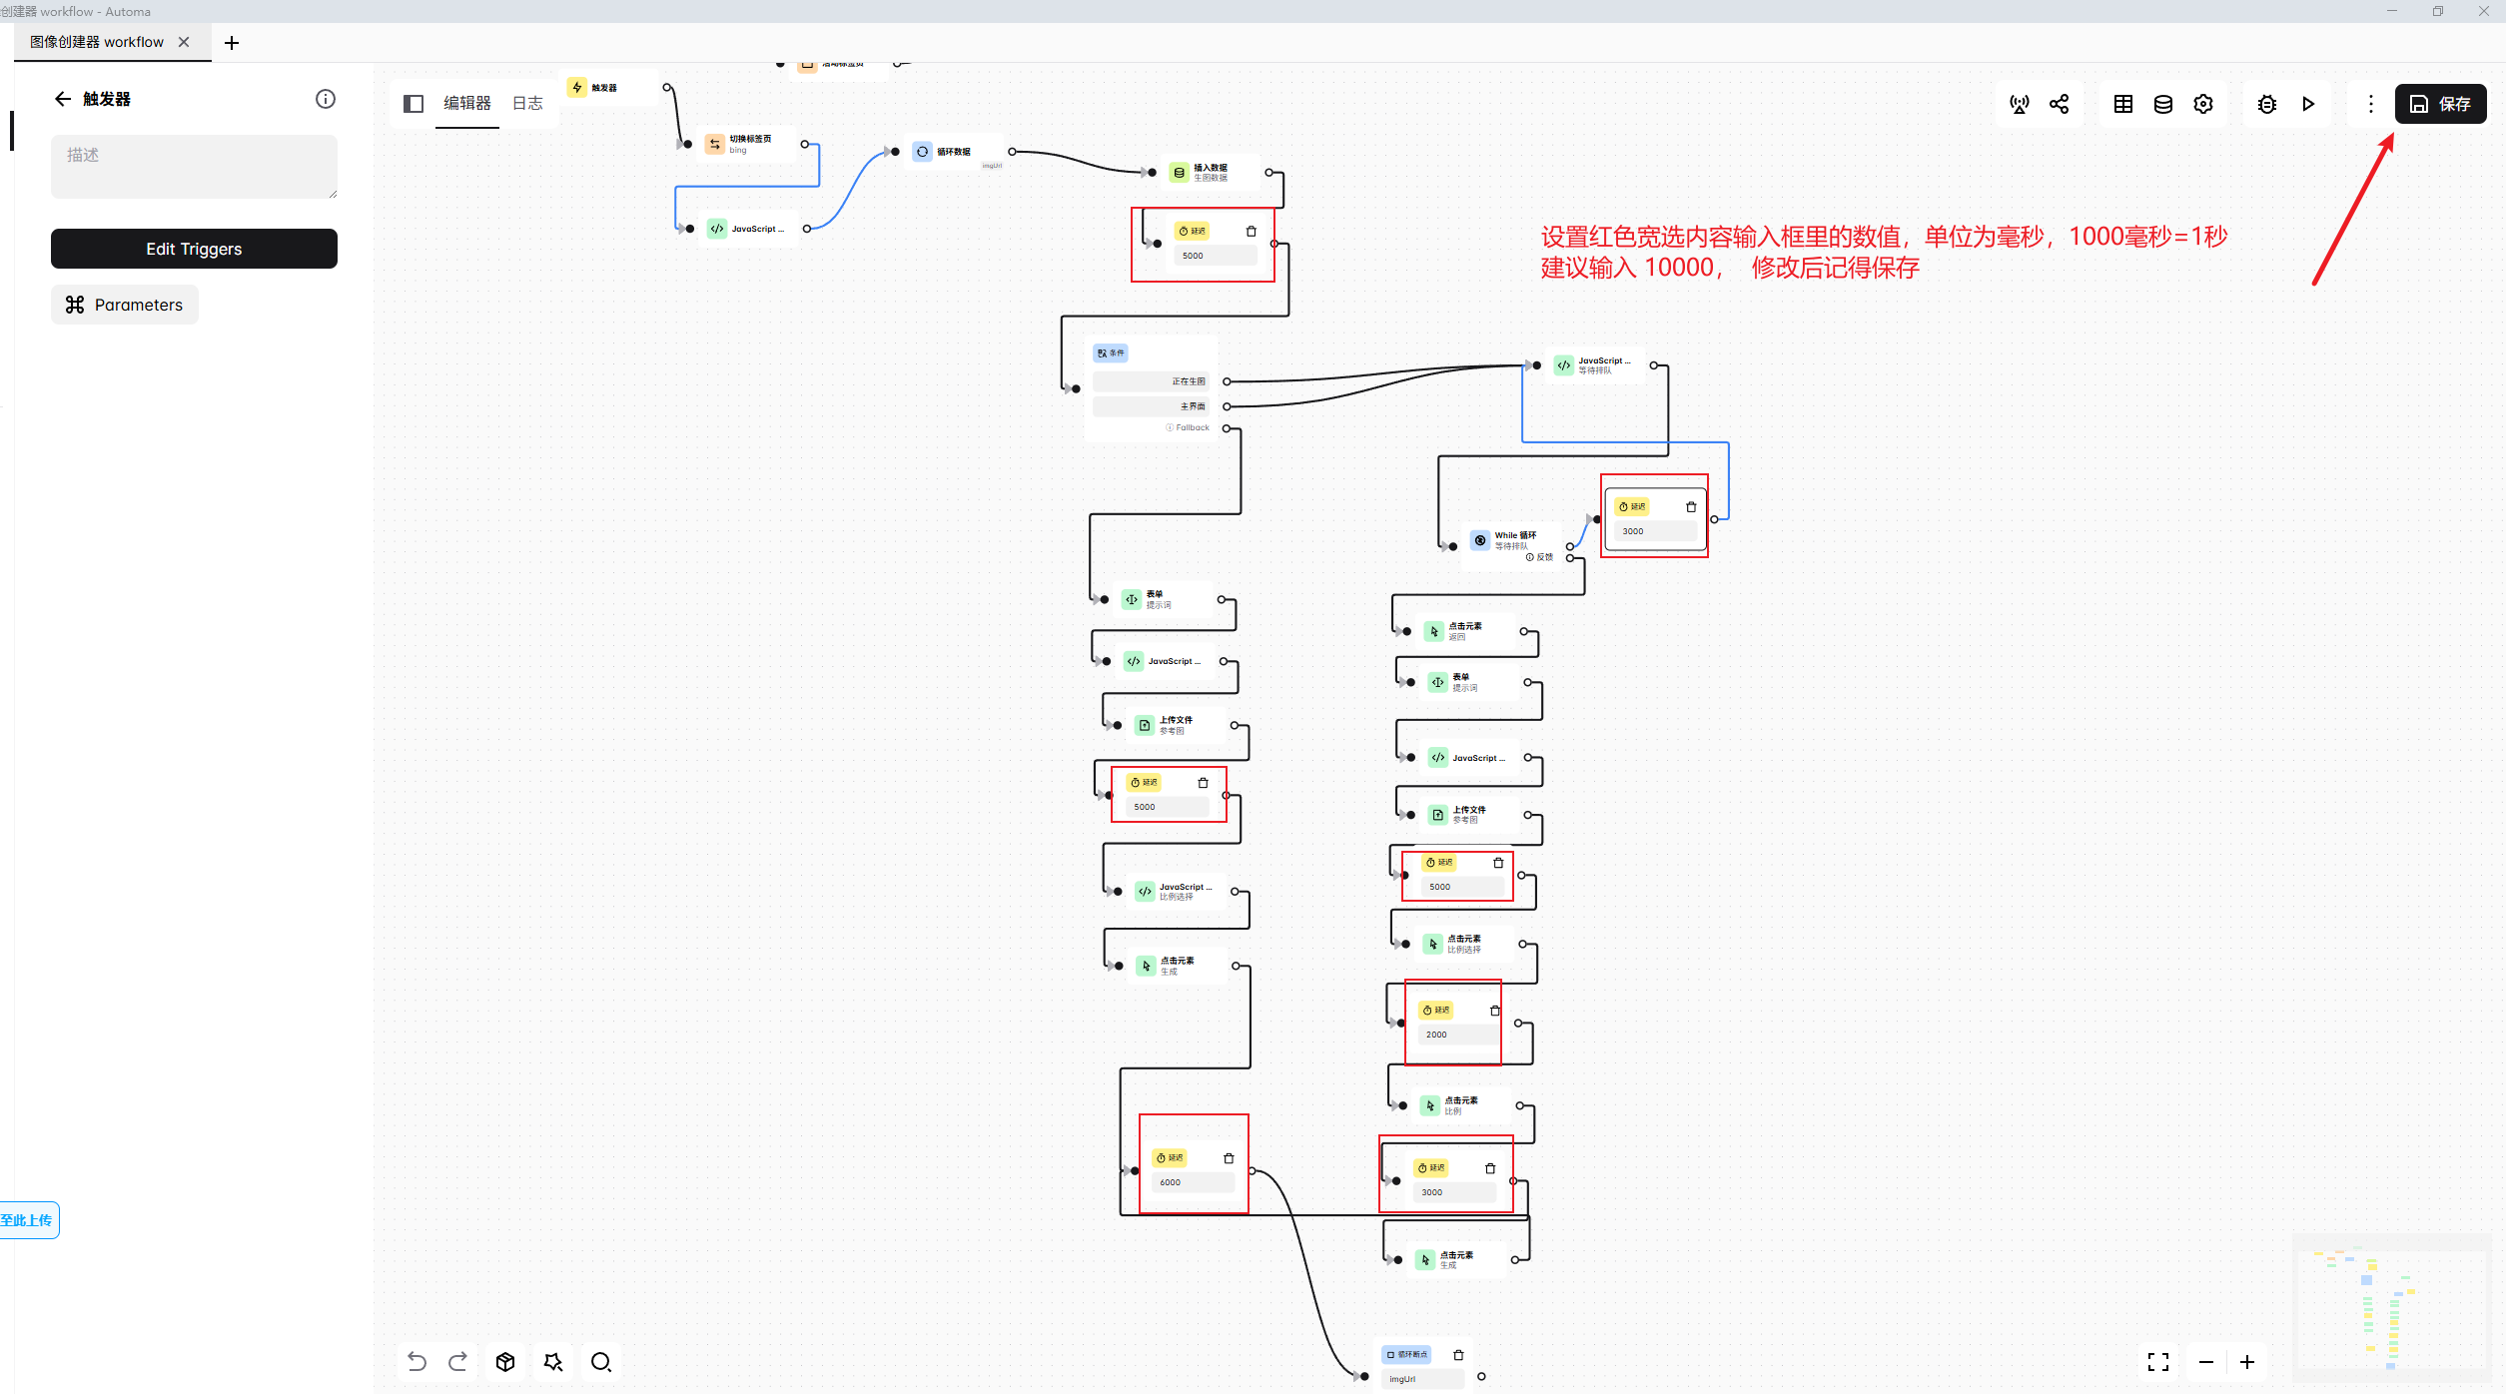Click the undo icon

point(418,1362)
